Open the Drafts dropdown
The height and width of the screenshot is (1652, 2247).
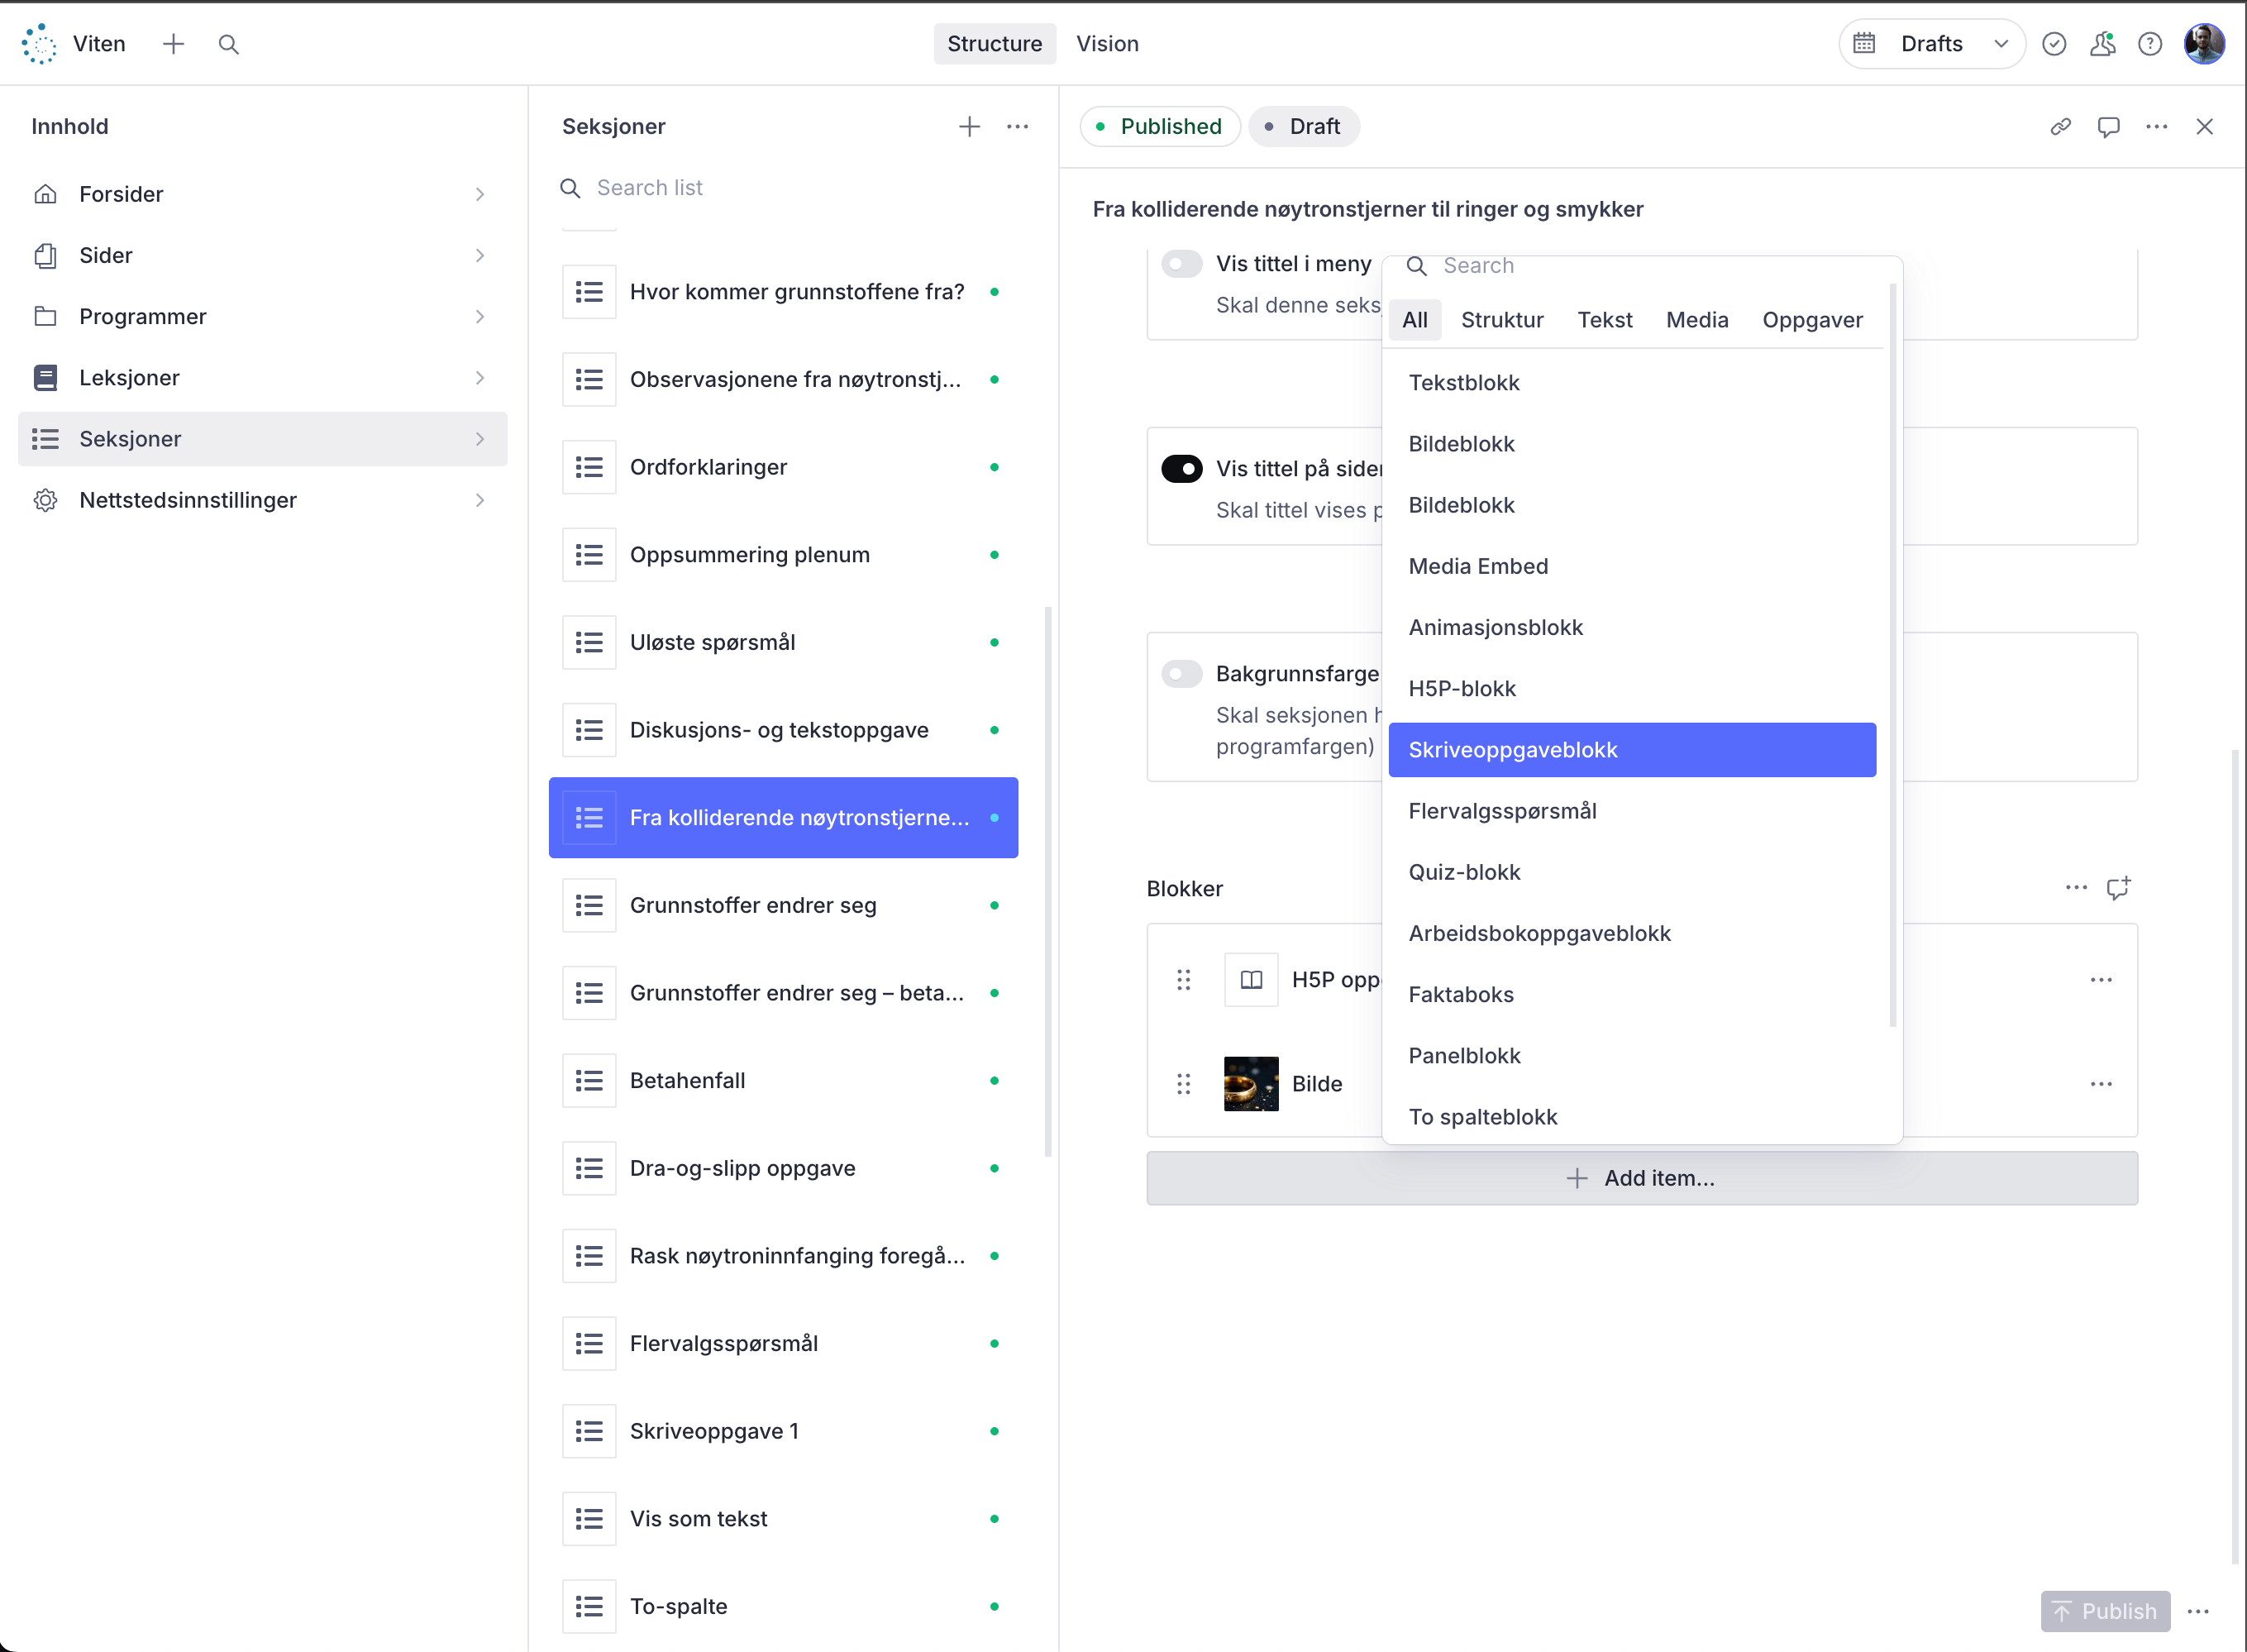tap(1931, 44)
